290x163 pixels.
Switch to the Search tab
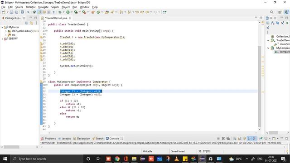98,139
